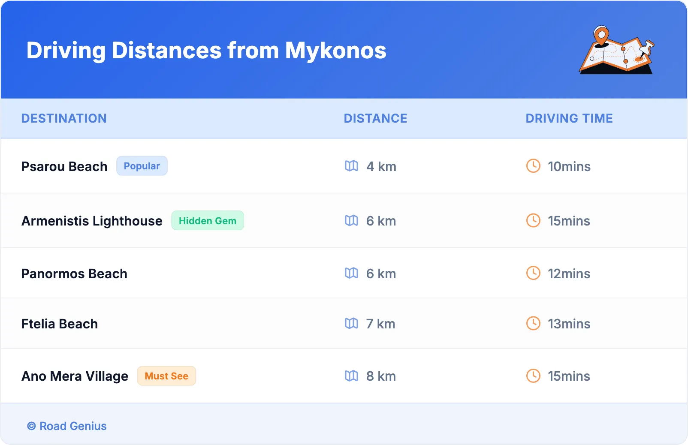Click the DESTINATION column header
The height and width of the screenshot is (445, 688).
point(64,118)
